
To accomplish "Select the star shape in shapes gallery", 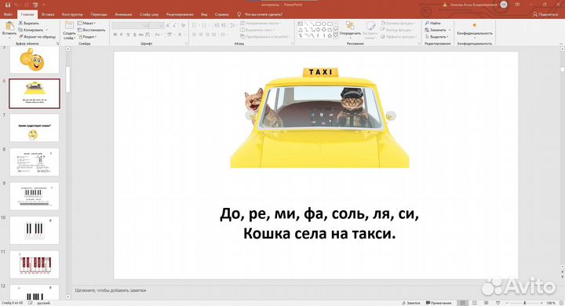I will click(x=330, y=36).
